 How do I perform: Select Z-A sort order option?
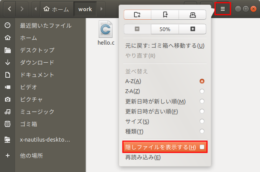pyautogui.click(x=202, y=91)
